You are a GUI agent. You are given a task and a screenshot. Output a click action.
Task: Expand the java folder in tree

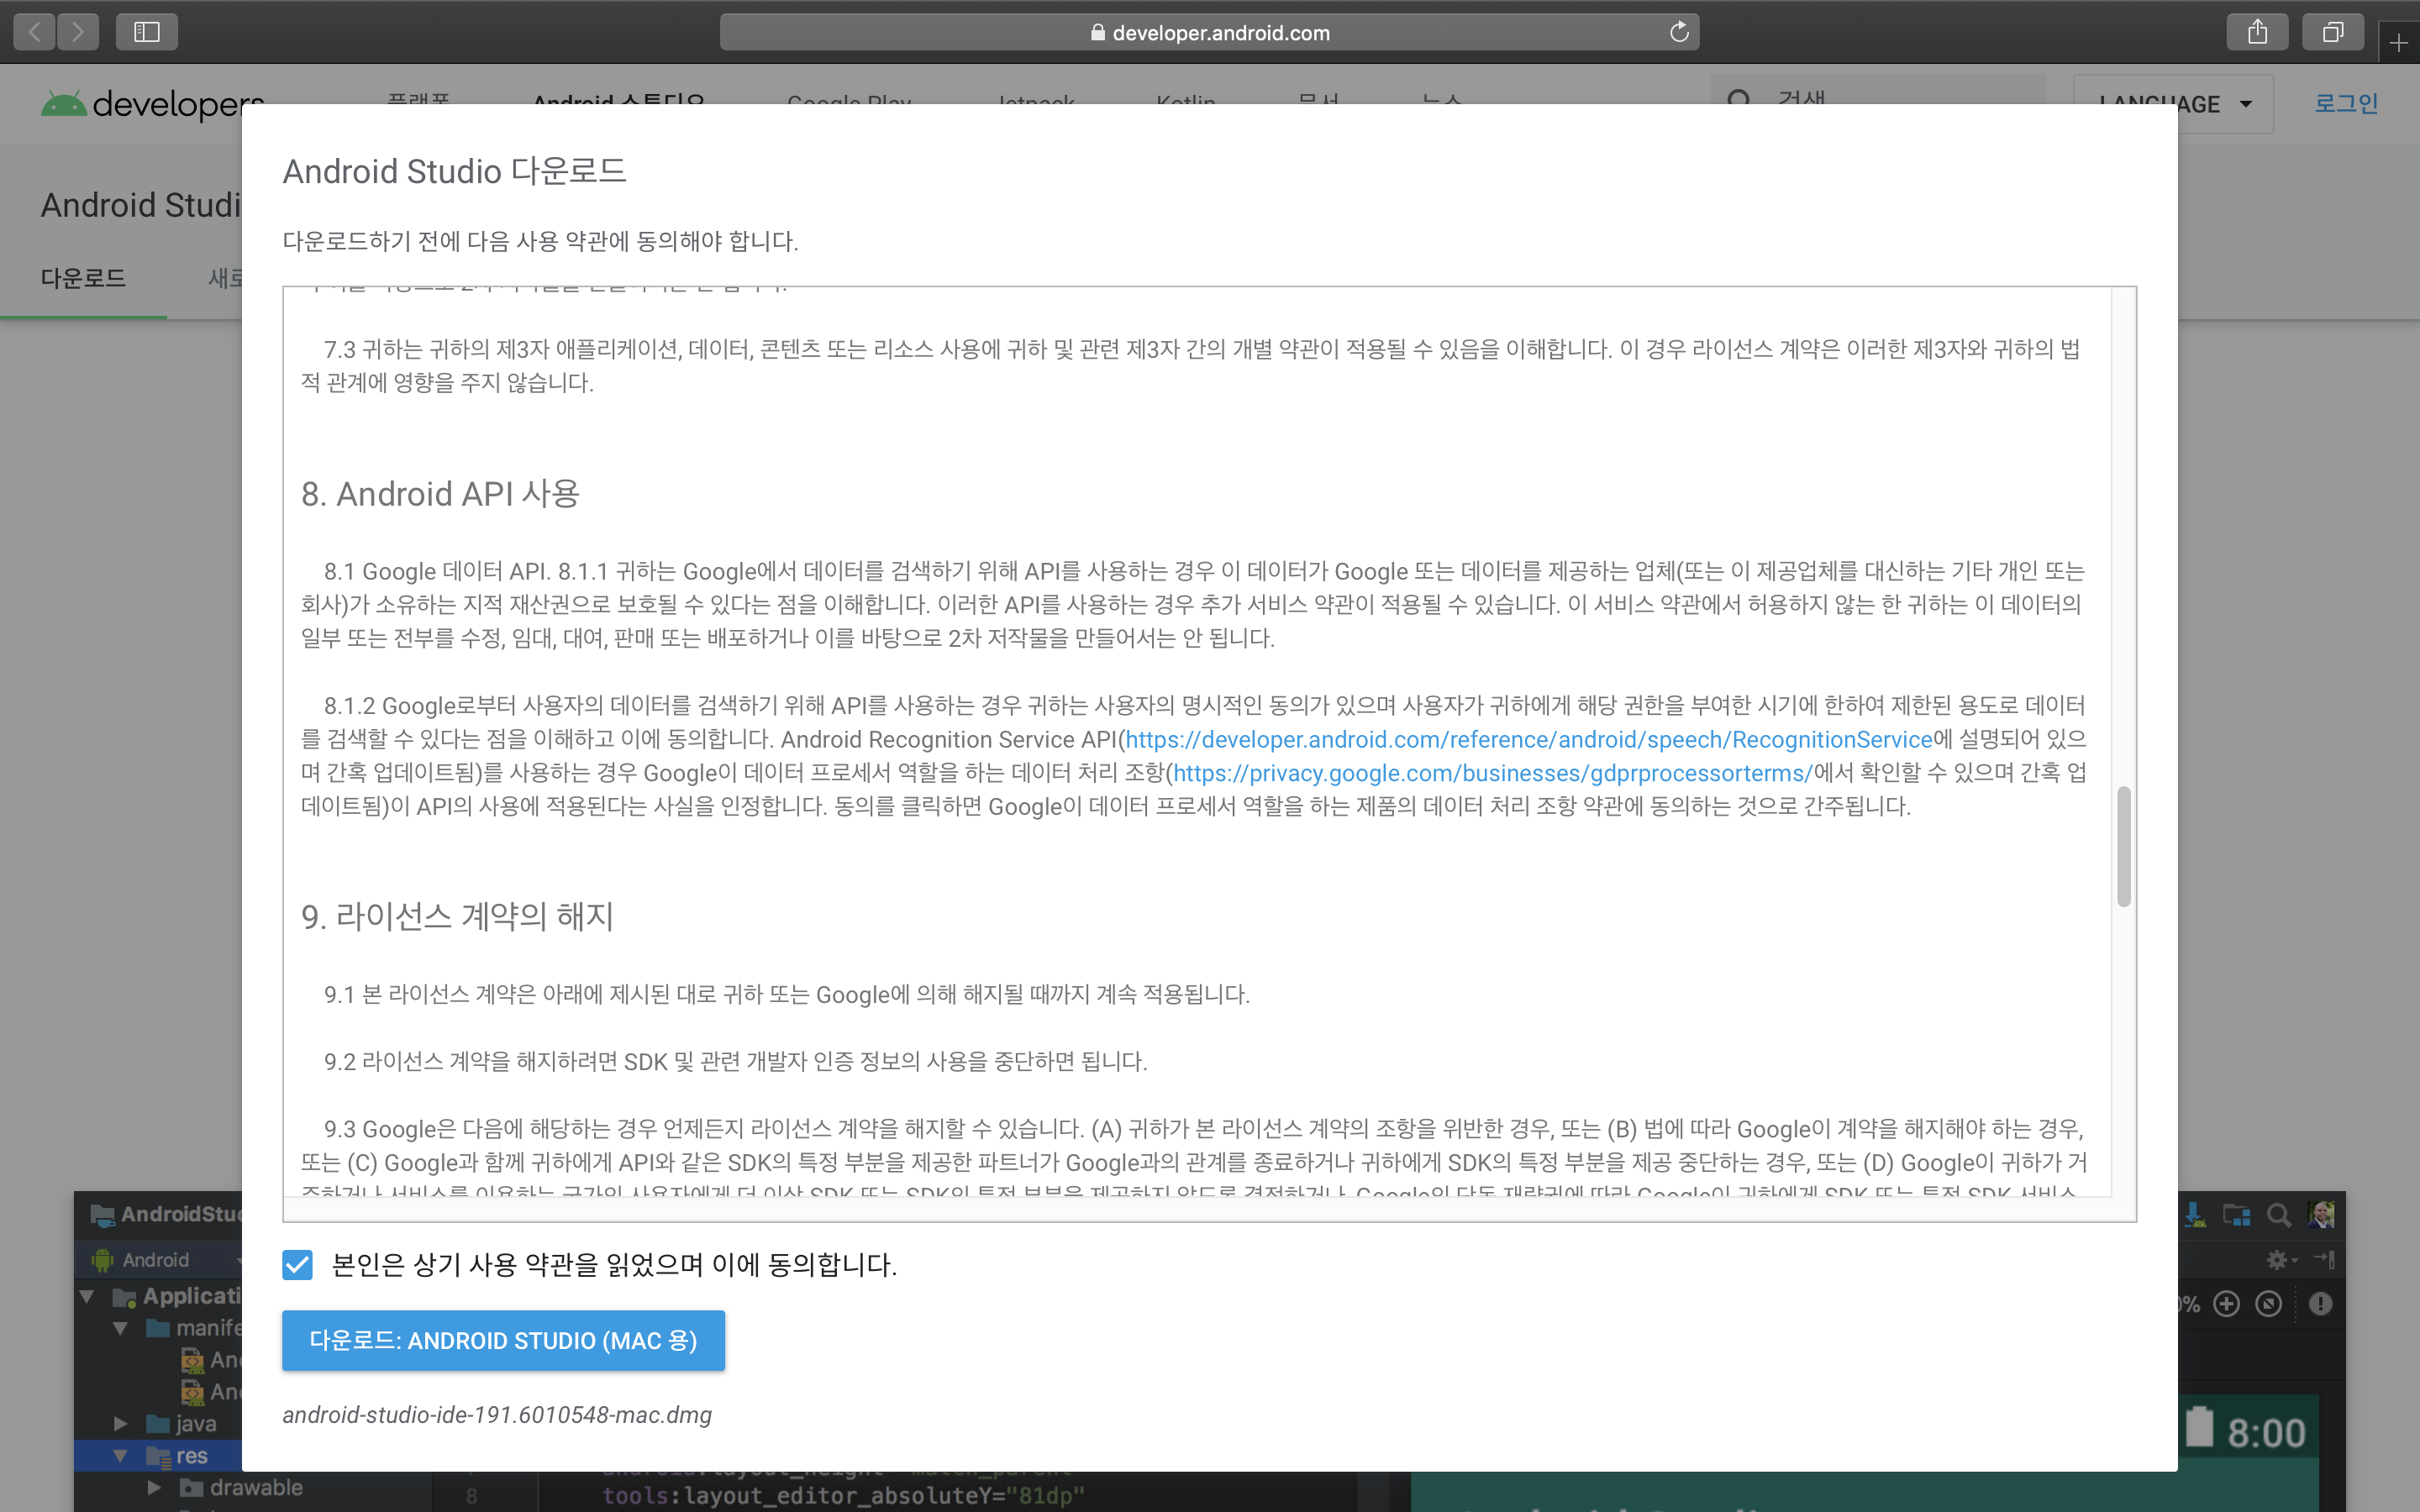click(121, 1423)
